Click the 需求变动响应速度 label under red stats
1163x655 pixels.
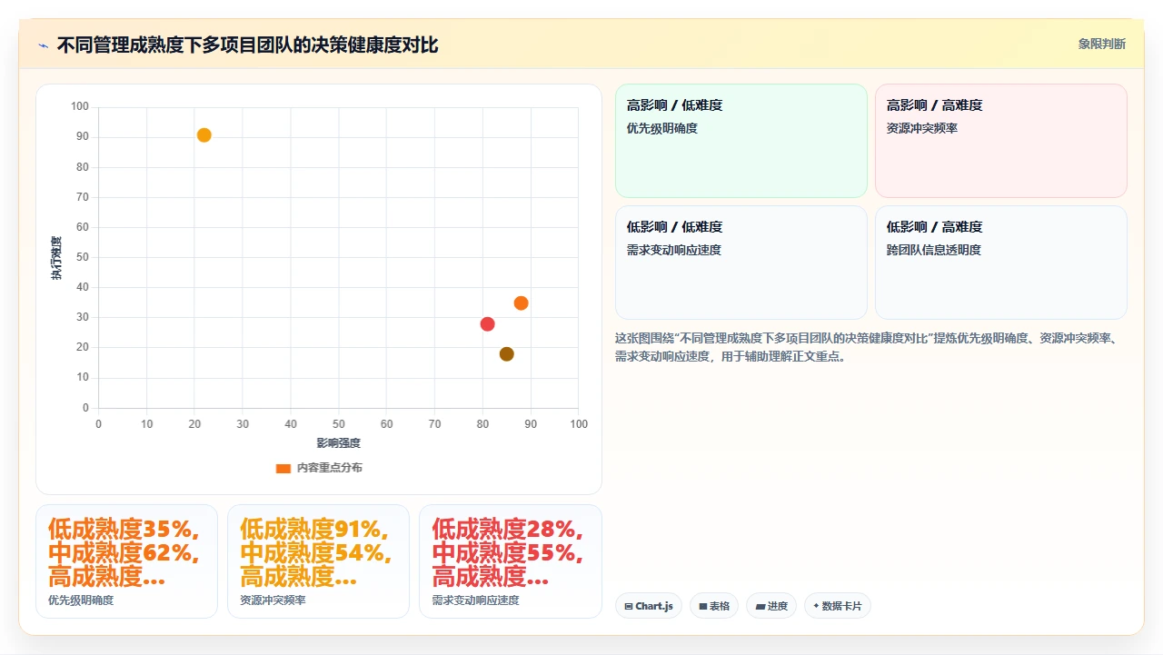click(x=475, y=600)
